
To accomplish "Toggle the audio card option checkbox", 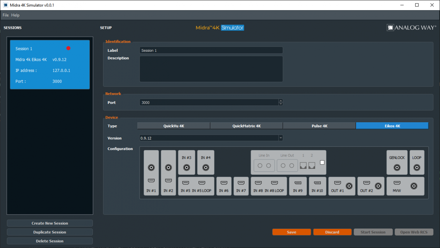I will click(322, 162).
